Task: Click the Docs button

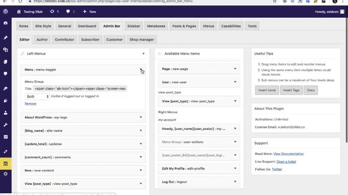Action: pyautogui.click(x=310, y=90)
